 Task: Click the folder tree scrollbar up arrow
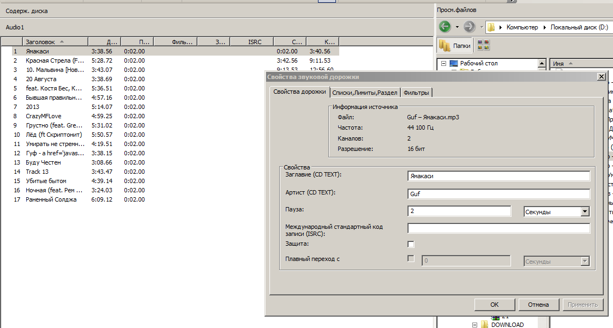coord(542,63)
